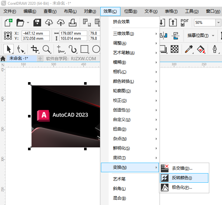This screenshot has height=205, width=222.
Task: Expand the Open folder dropdown arrow
Action: (28, 23)
